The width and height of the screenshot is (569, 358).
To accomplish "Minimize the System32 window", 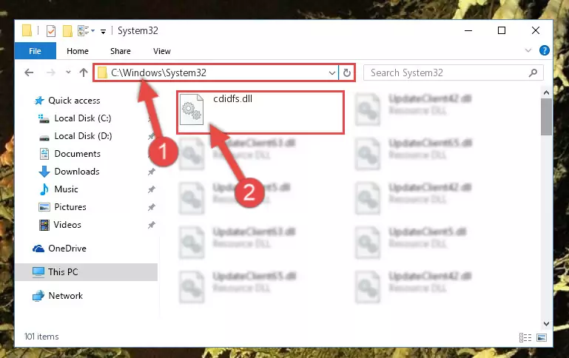I will [x=468, y=30].
